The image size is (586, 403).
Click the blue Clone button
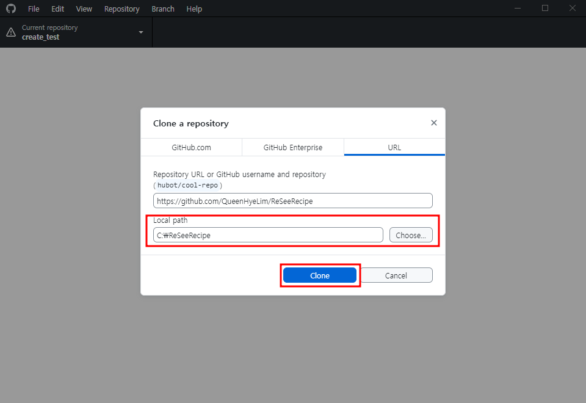coord(319,275)
